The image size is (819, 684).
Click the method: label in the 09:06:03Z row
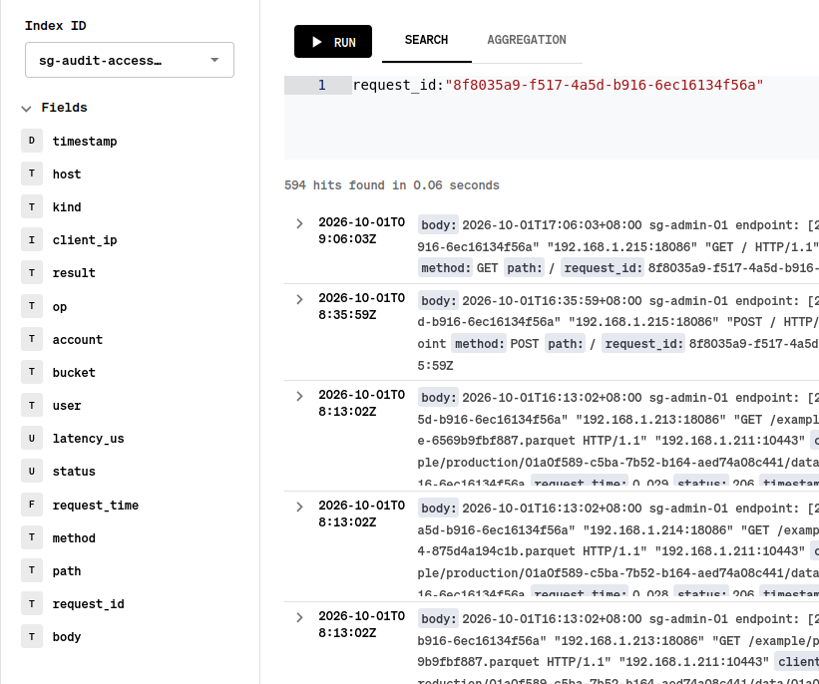(x=445, y=268)
